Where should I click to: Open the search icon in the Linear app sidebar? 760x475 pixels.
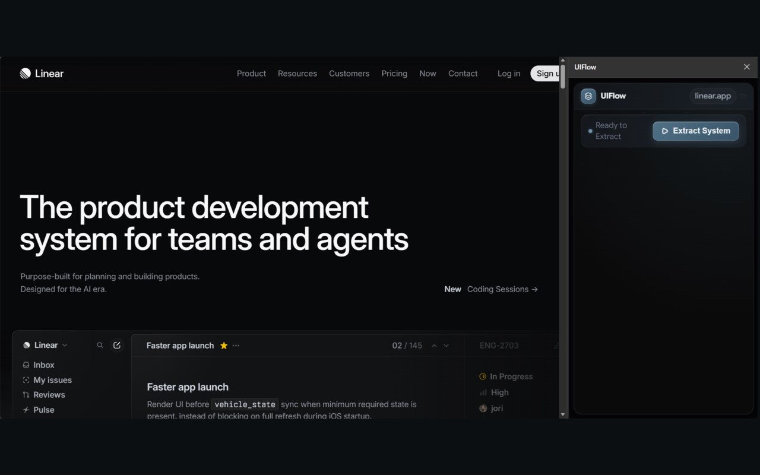[x=100, y=346]
